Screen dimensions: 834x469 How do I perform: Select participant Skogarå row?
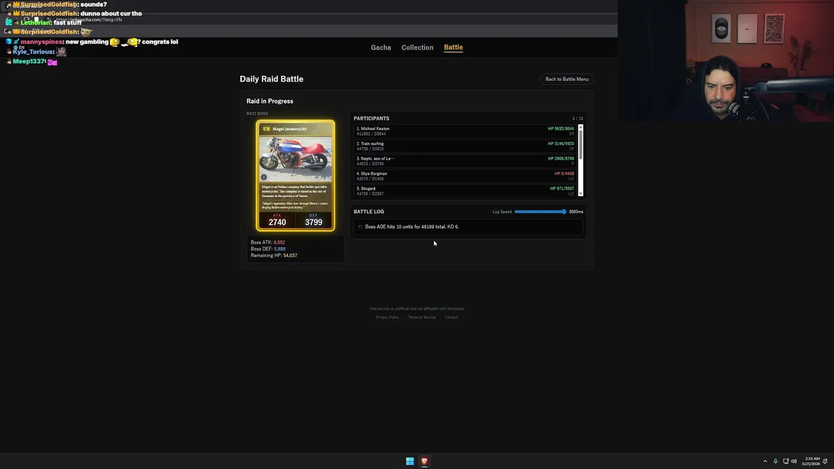click(x=465, y=191)
